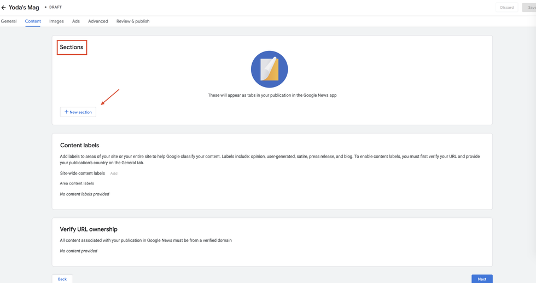Switch to Review & publish tab
Screen dimensions: 536x283
coord(133,21)
